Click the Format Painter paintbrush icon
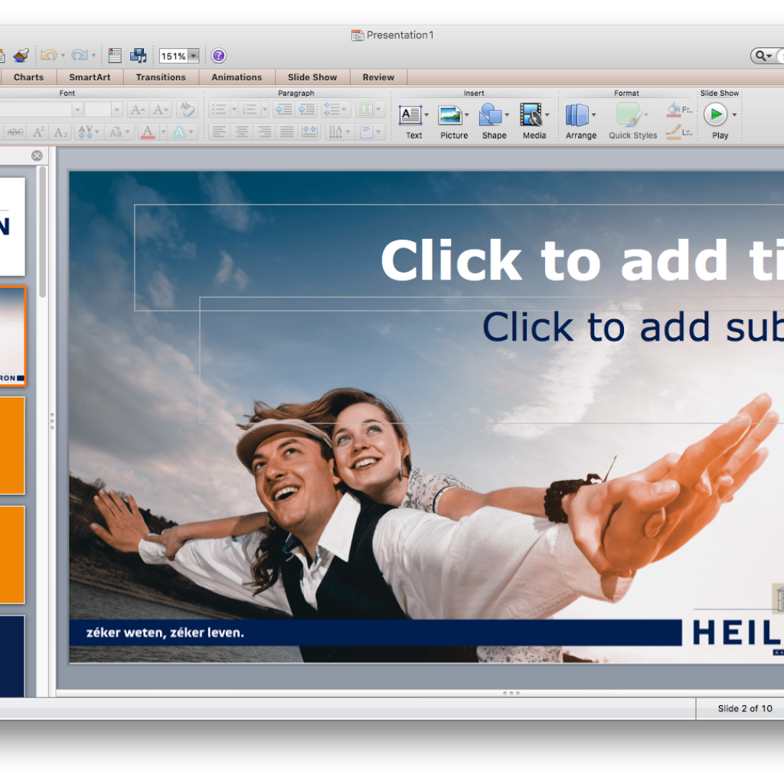This screenshot has width=784, height=784. [21, 55]
